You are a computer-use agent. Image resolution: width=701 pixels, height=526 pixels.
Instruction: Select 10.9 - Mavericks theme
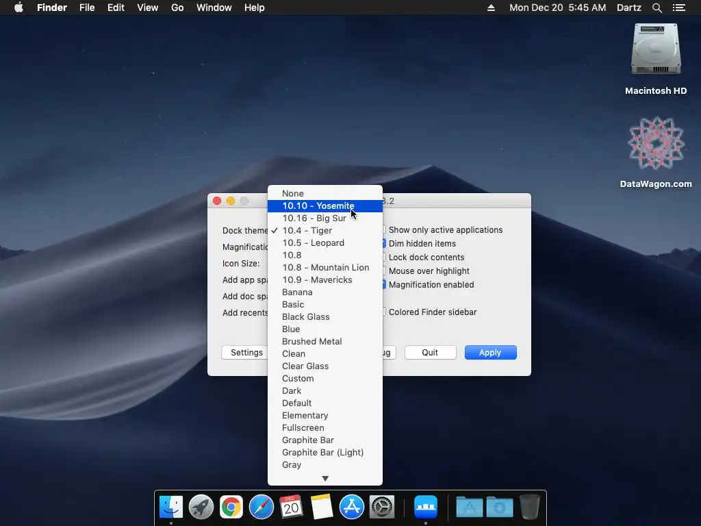pos(325,279)
